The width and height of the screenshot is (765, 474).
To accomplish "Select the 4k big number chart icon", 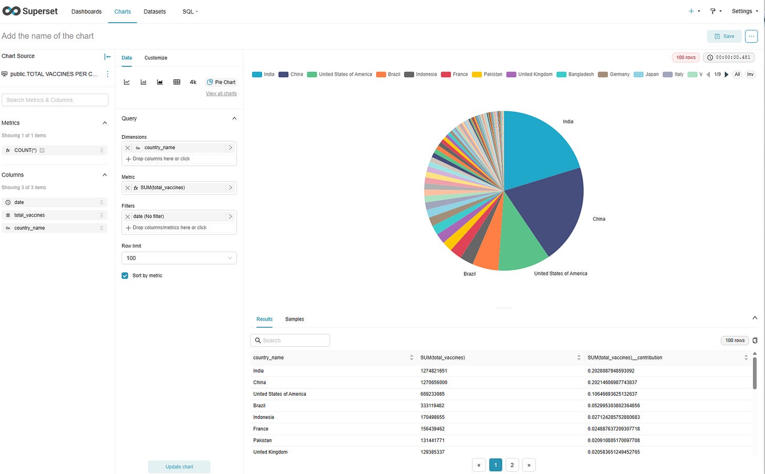I will coord(193,82).
